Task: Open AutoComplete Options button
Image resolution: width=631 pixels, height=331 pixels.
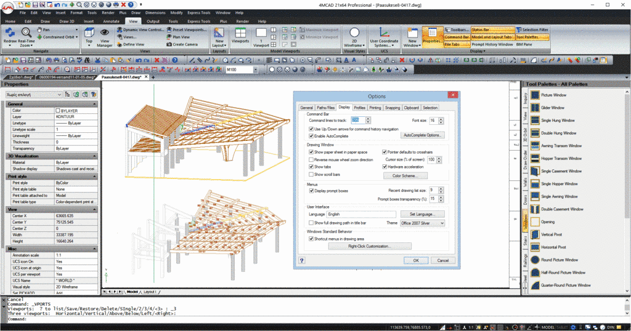Action: [422, 135]
